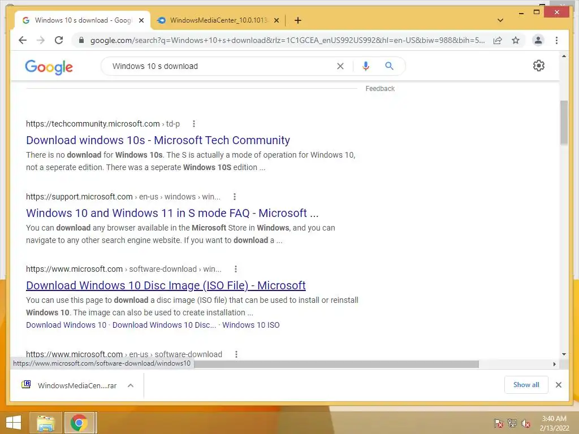Open the volume tray icon
The height and width of the screenshot is (434, 579).
526,423
